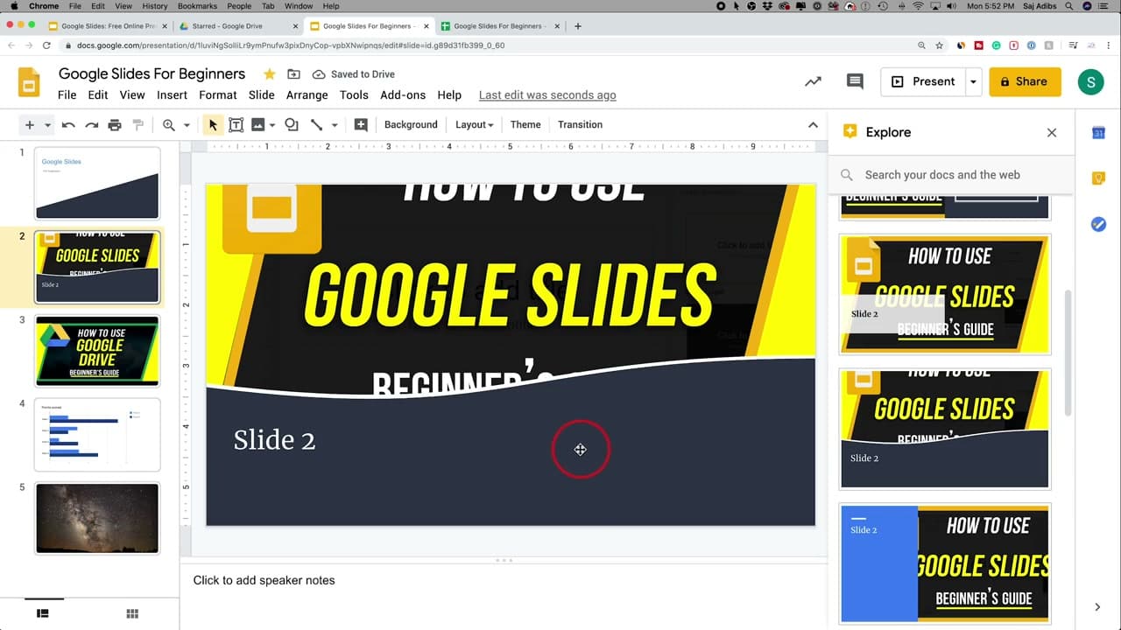The height and width of the screenshot is (630, 1121).
Task: Switch to grid view icon
Action: coord(132,614)
